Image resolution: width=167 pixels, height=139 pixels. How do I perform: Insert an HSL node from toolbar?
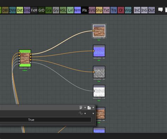tap(63, 10)
